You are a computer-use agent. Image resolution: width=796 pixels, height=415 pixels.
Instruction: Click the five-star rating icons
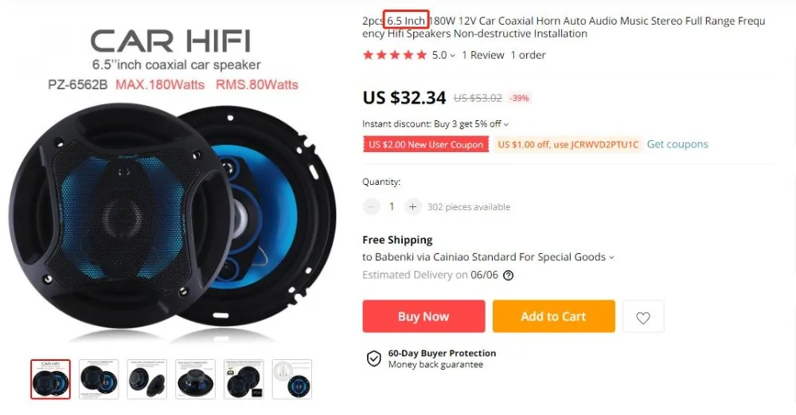pos(395,55)
